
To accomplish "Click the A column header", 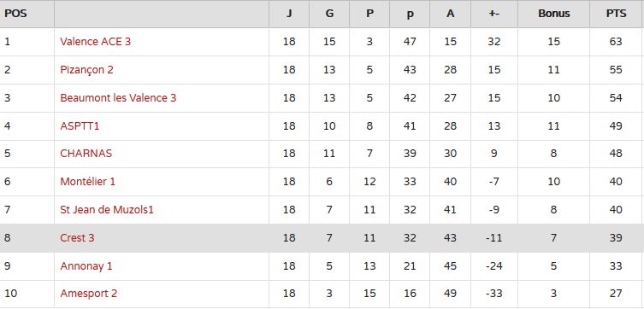I will point(451,14).
